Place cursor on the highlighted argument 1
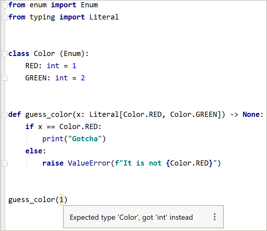The width and height of the screenshot is (267, 231). tap(62, 199)
